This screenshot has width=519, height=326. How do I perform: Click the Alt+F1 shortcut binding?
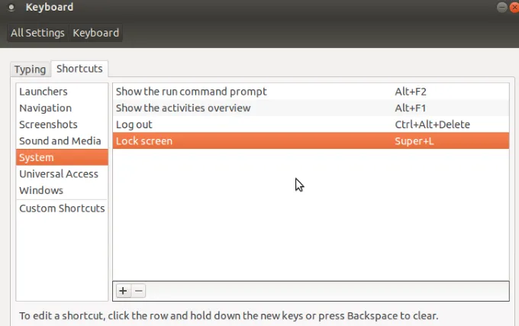click(x=410, y=108)
